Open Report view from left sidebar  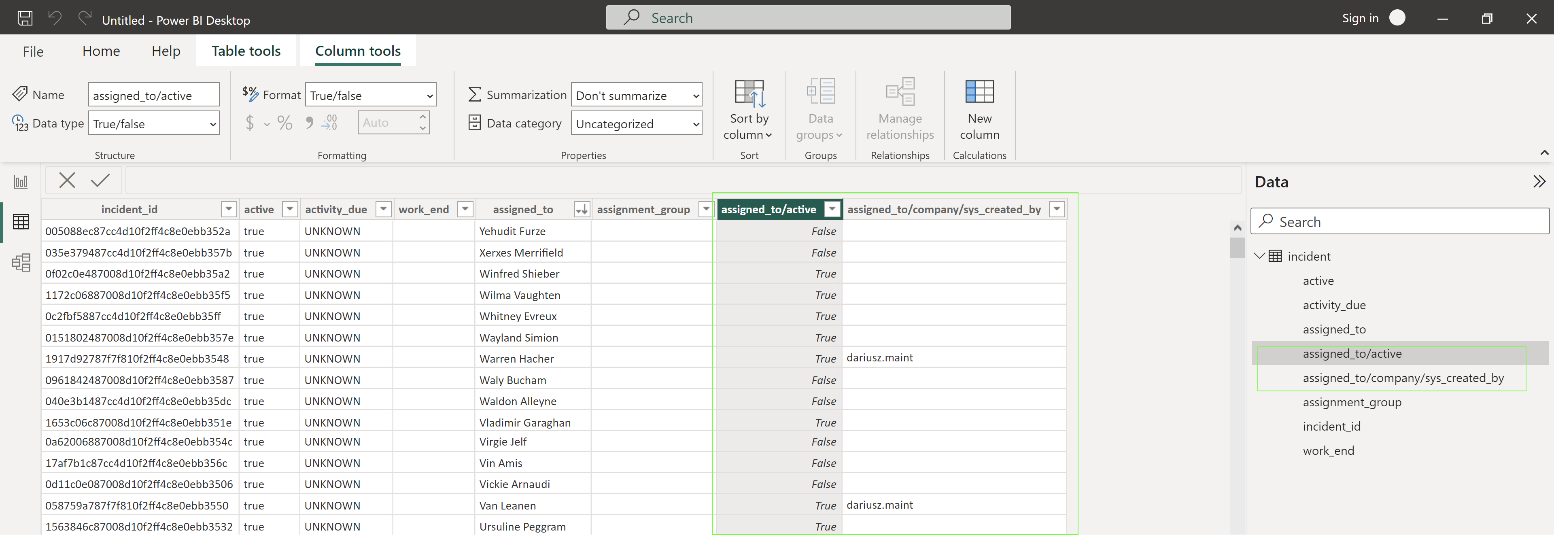click(x=21, y=182)
